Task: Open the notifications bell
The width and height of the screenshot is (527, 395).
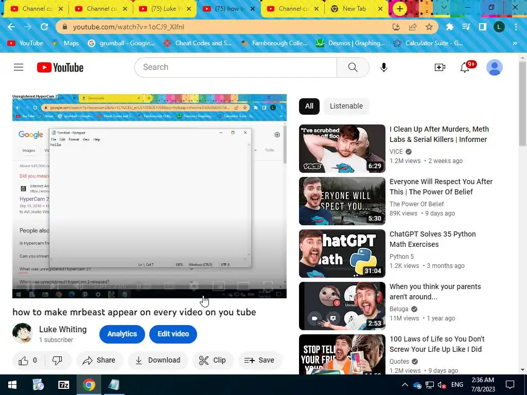Action: 465,67
